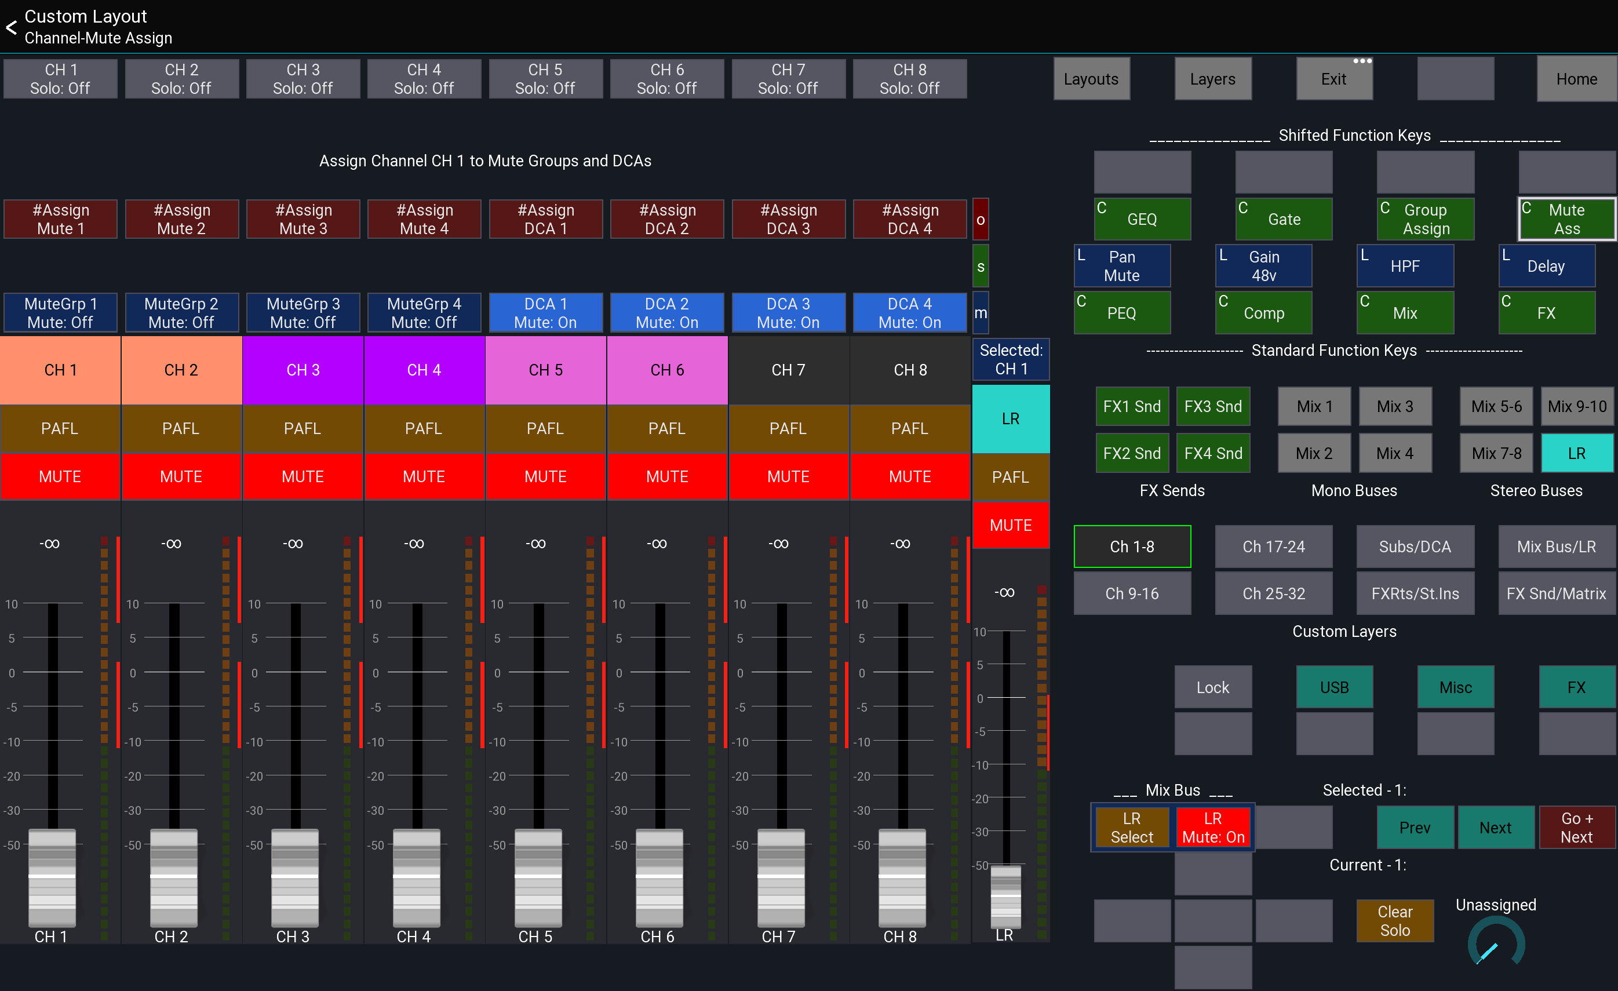Screen dimensions: 1618x991
Task: Click the LR master fader handle
Action: (1005, 896)
